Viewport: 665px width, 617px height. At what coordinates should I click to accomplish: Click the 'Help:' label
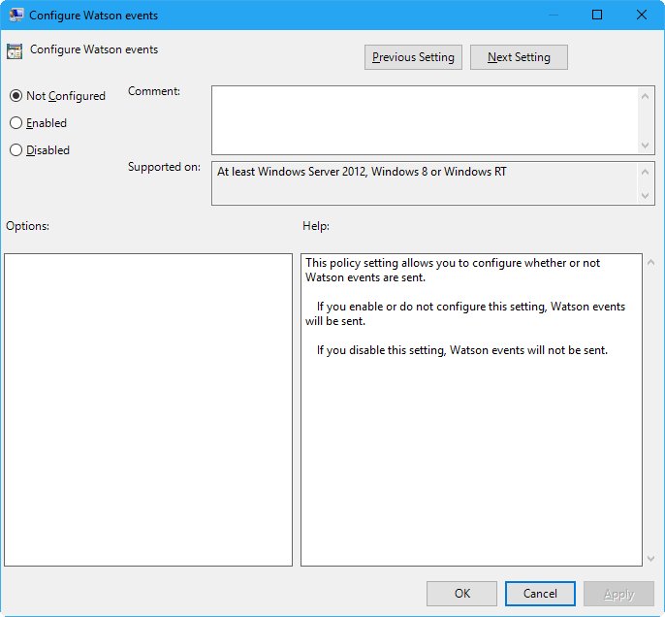point(316,226)
